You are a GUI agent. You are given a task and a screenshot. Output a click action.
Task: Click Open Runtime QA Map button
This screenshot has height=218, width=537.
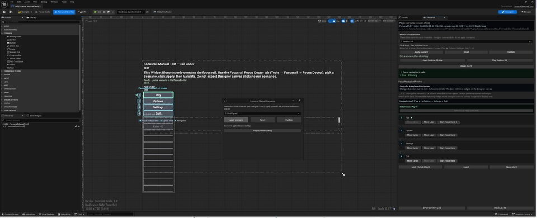432,60
